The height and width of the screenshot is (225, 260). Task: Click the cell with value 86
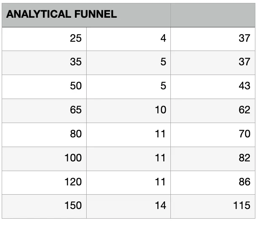point(213,183)
